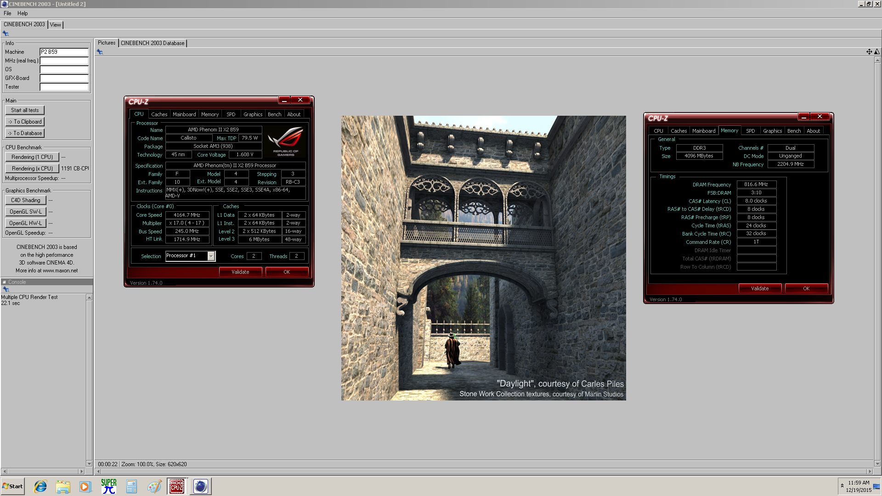Viewport: 882px width, 496px height.
Task: Open About tab in left CPU-Z window
Action: coord(294,114)
